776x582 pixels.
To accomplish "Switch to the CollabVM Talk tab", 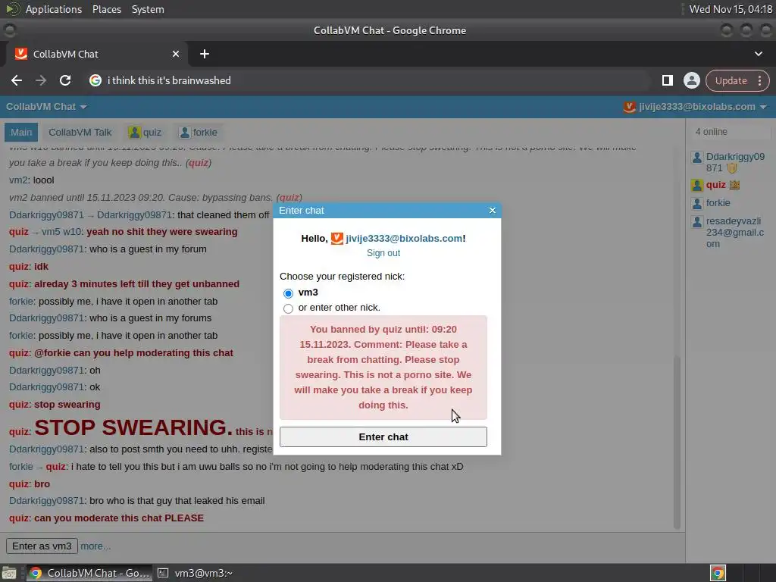I will coord(80,132).
